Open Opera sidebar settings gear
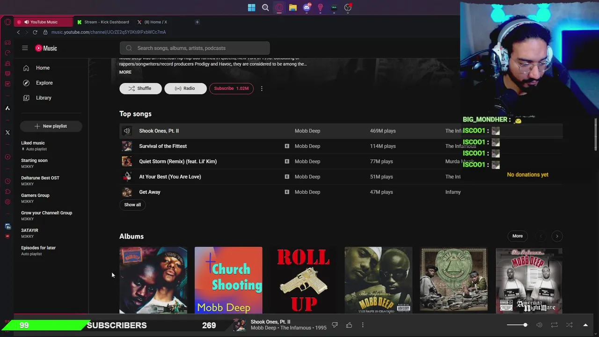This screenshot has width=599, height=337. coord(7,202)
